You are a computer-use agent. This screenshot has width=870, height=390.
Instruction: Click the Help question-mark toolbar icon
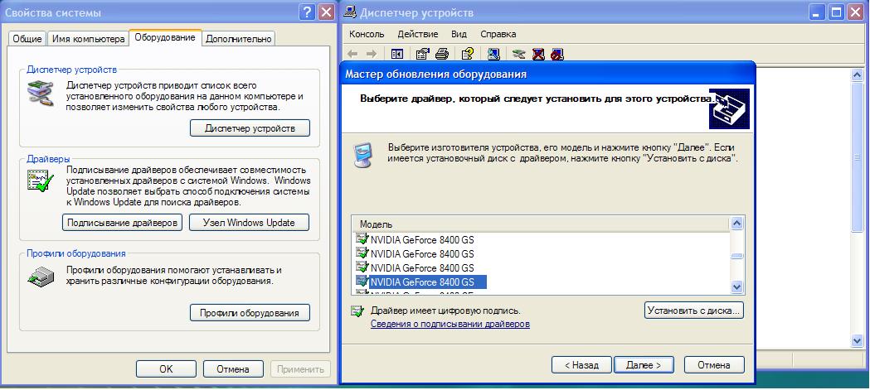pyautogui.click(x=467, y=54)
